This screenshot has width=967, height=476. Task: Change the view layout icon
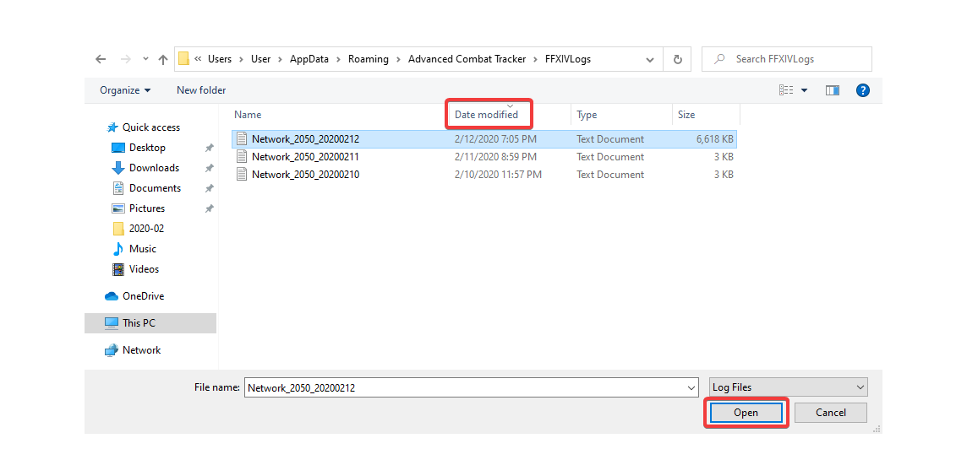[x=786, y=90]
